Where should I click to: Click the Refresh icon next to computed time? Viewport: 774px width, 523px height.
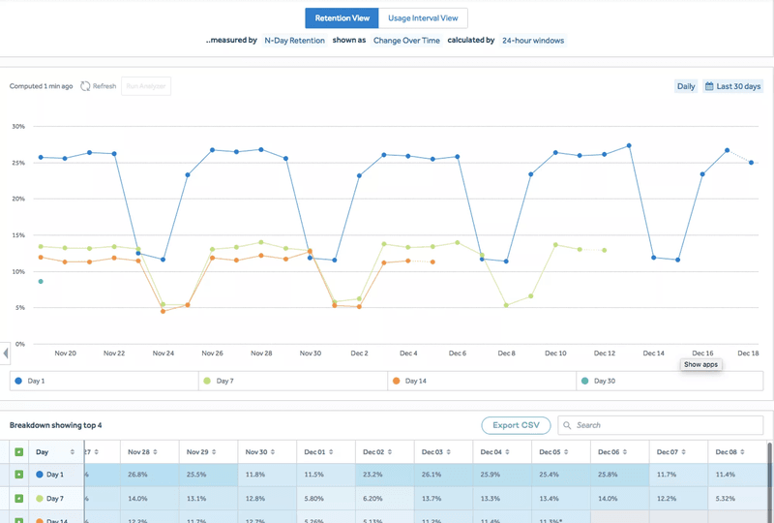pos(85,86)
